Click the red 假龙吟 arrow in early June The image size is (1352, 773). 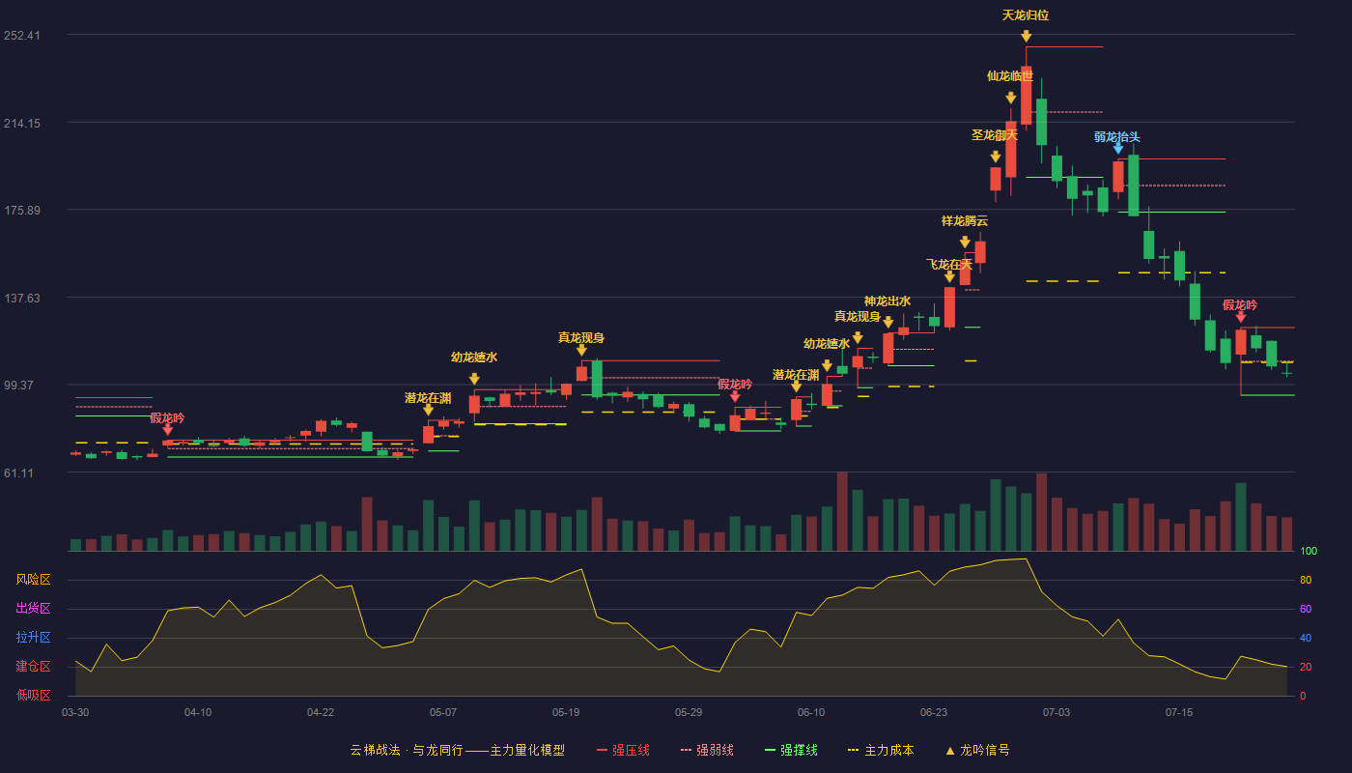point(735,396)
